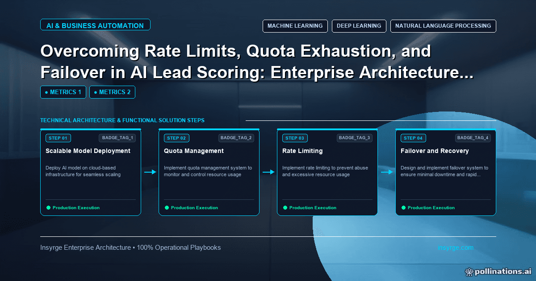Click the pollinations.ai watermark text
This screenshot has height=281, width=536.
point(503,271)
